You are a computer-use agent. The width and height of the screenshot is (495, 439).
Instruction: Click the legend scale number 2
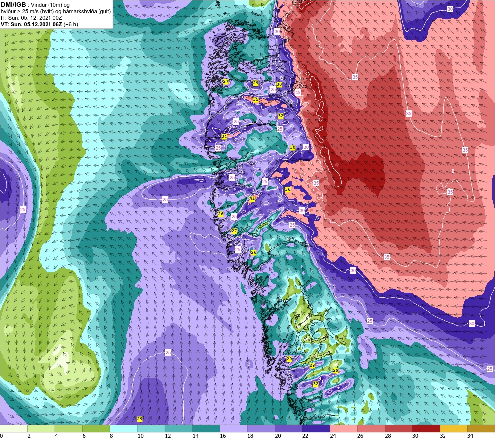coord(29,436)
